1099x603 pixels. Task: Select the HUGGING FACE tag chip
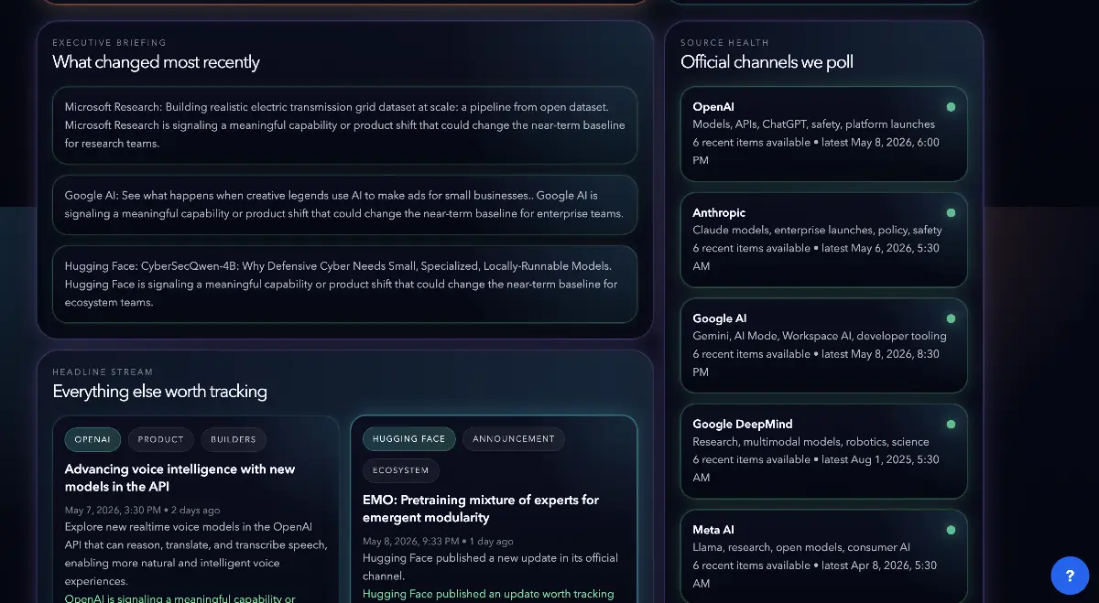[x=408, y=438]
